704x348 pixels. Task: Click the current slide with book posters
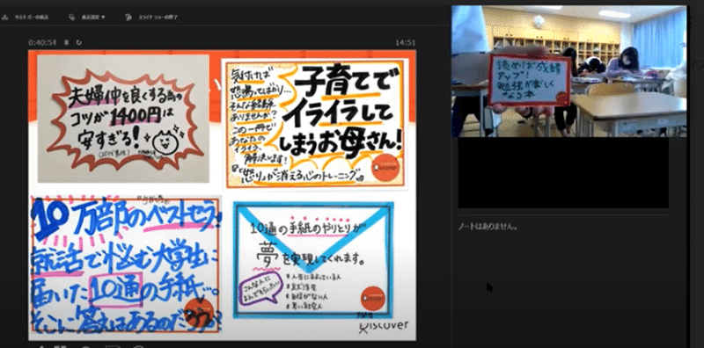coord(223,195)
